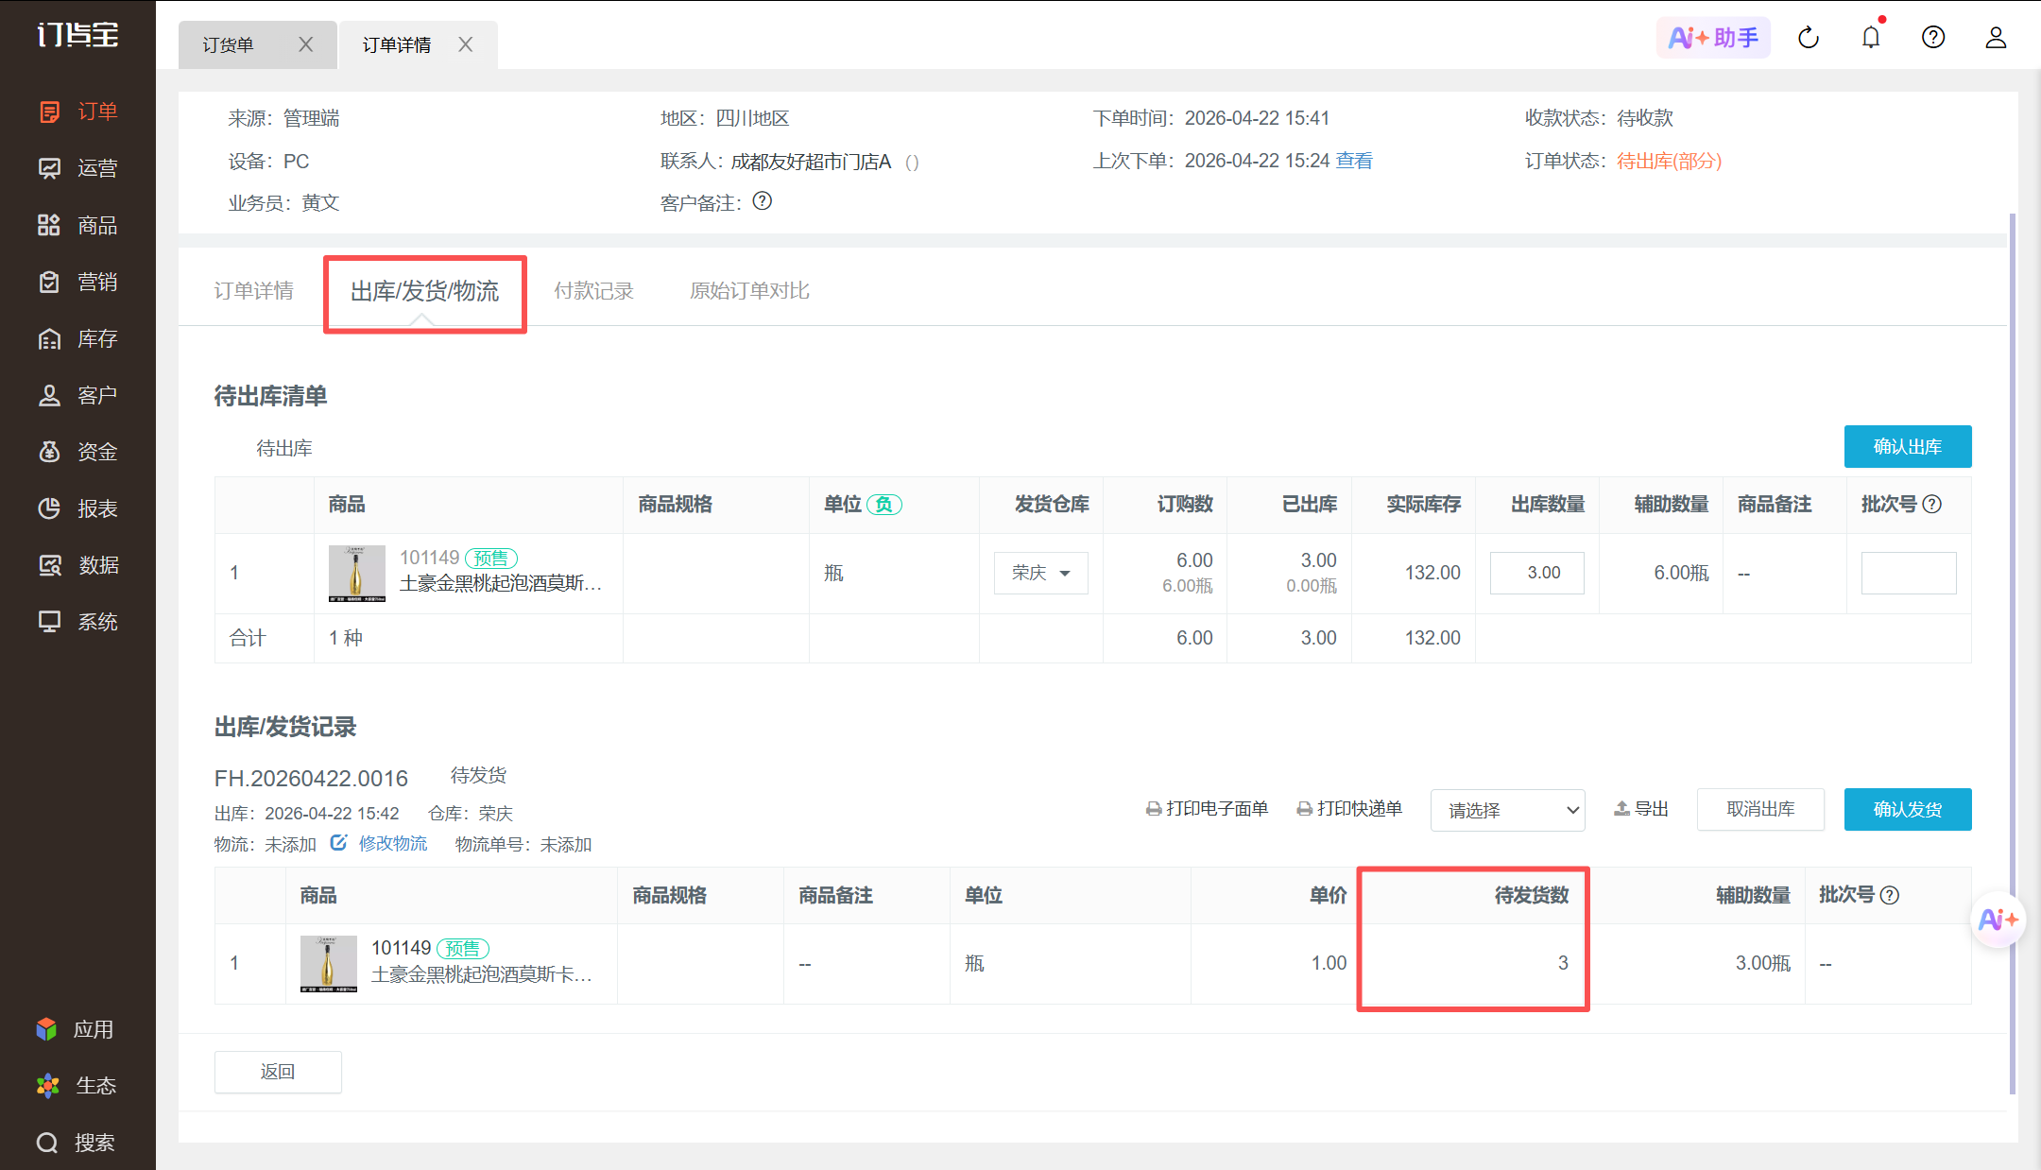Open the 请选择 dropdown
Screen dimensions: 2041x1170
1508,810
